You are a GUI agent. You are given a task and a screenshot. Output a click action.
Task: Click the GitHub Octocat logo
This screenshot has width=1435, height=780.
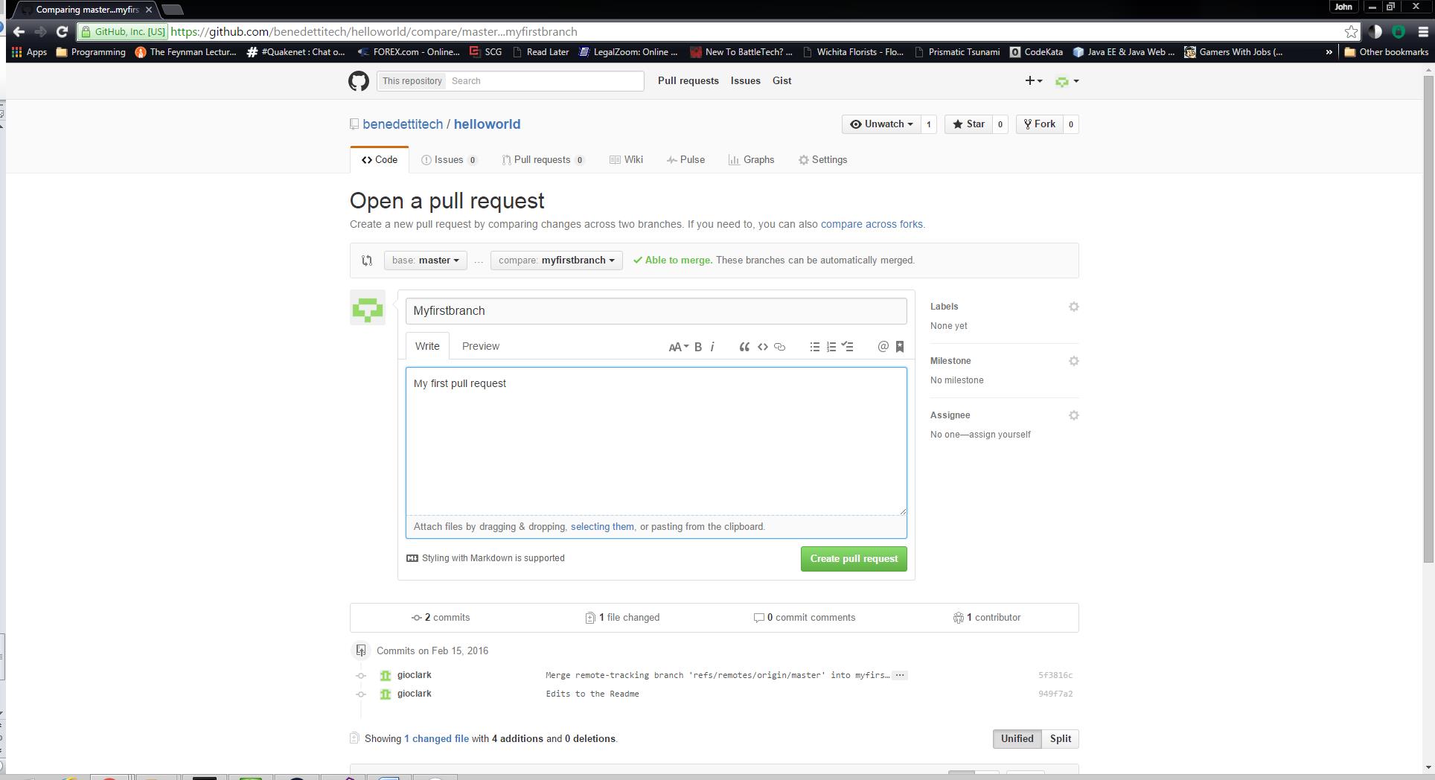pos(359,81)
